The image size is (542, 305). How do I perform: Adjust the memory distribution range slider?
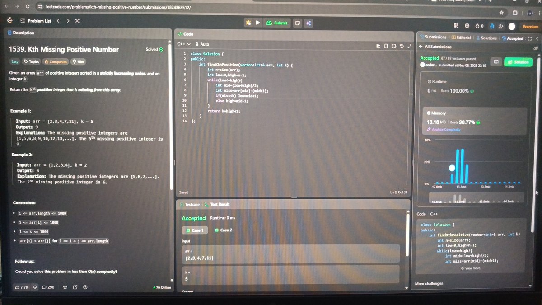(477, 198)
